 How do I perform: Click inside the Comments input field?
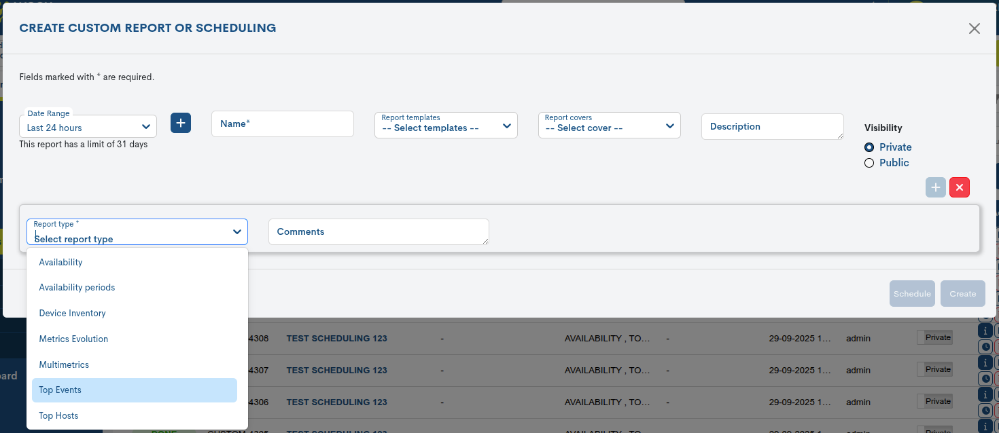(x=379, y=231)
